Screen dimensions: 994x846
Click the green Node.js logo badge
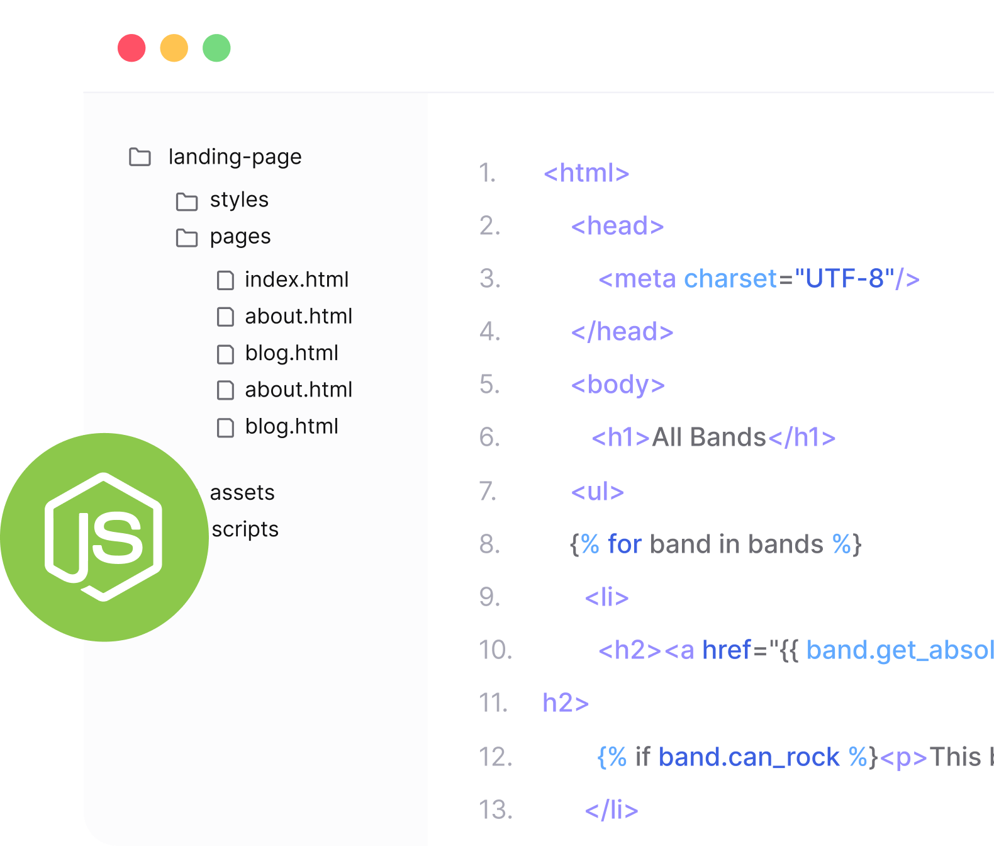click(x=104, y=537)
